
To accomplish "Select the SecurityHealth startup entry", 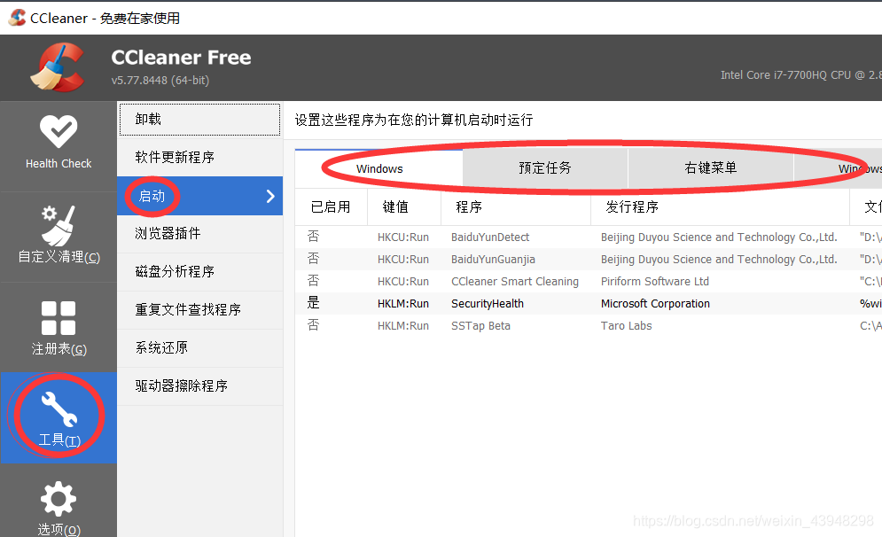I will (589, 304).
